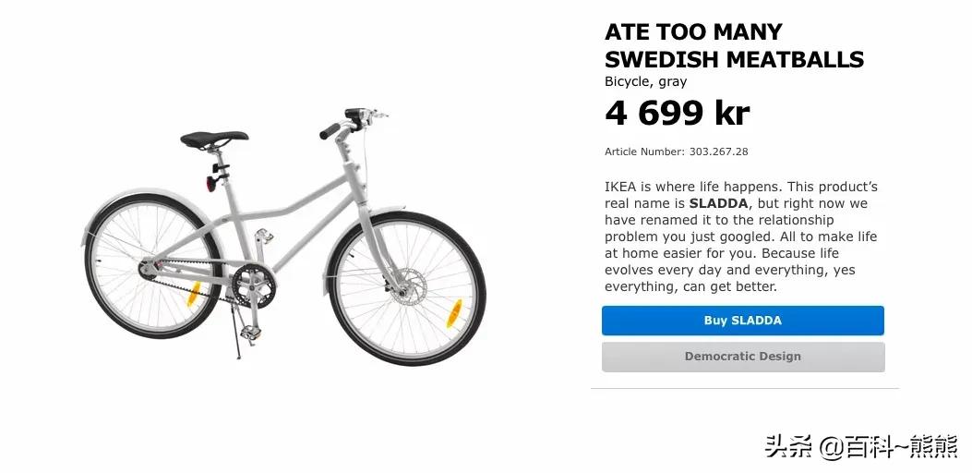The width and height of the screenshot is (972, 473).
Task: Click the Article Number 303.267.28 text
Action: (x=676, y=152)
